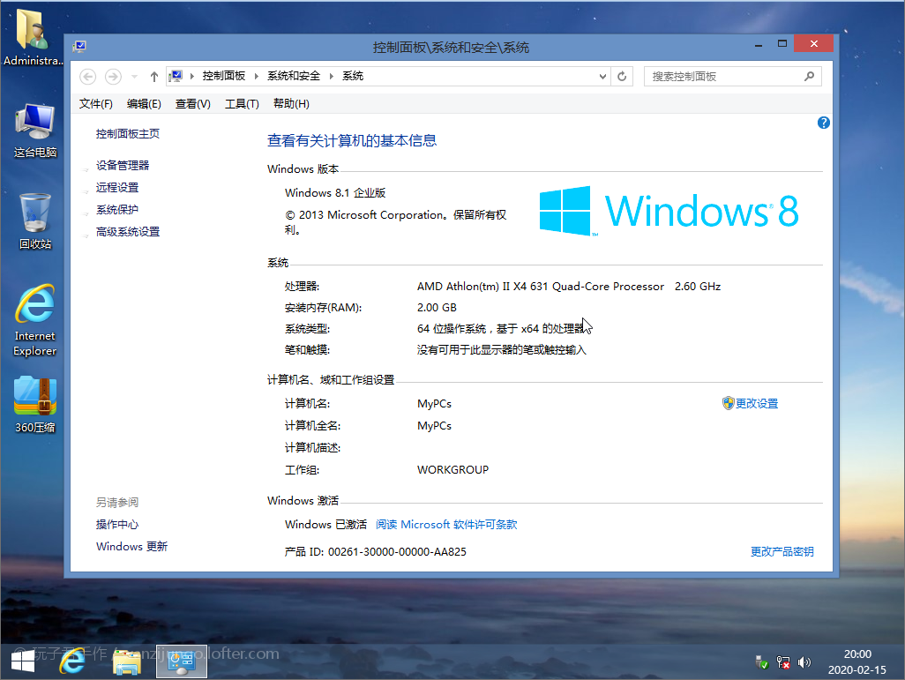Click the Up one level arrow
The height and width of the screenshot is (680, 905).
(154, 77)
